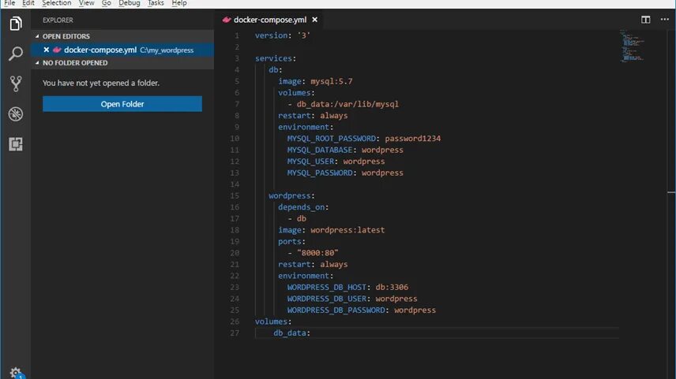Open the Extensions view icon

point(16,144)
